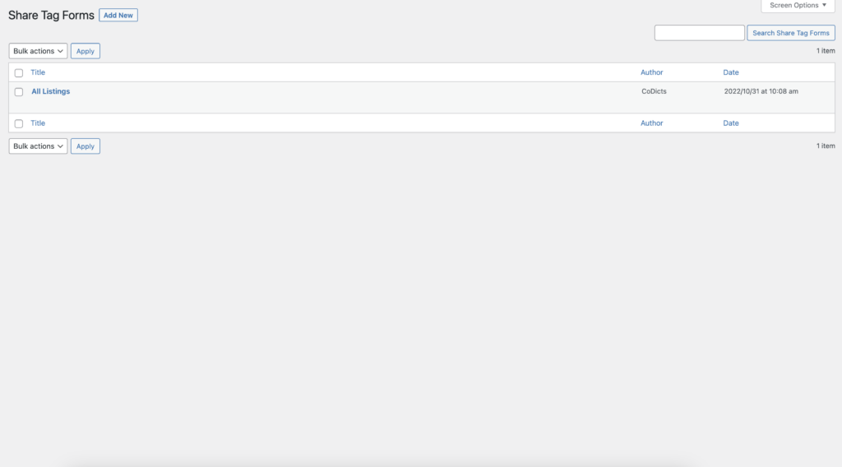Click the Search Share Tag Forms button
Screen dimensions: 842x467
pos(790,33)
